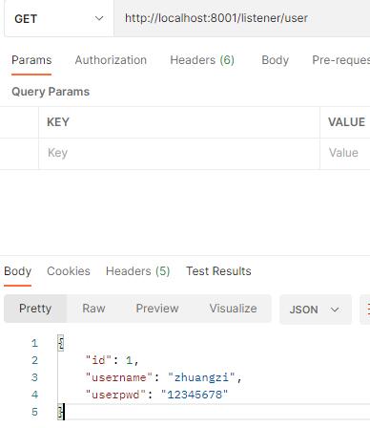
Task: Switch to the Authorization tab
Action: (x=111, y=60)
